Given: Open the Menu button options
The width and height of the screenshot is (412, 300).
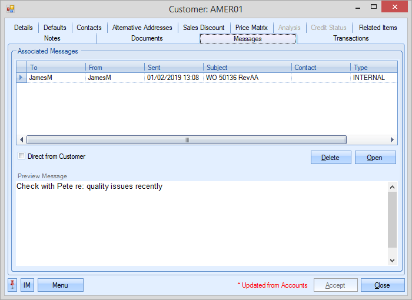Looking at the screenshot, I should [61, 285].
